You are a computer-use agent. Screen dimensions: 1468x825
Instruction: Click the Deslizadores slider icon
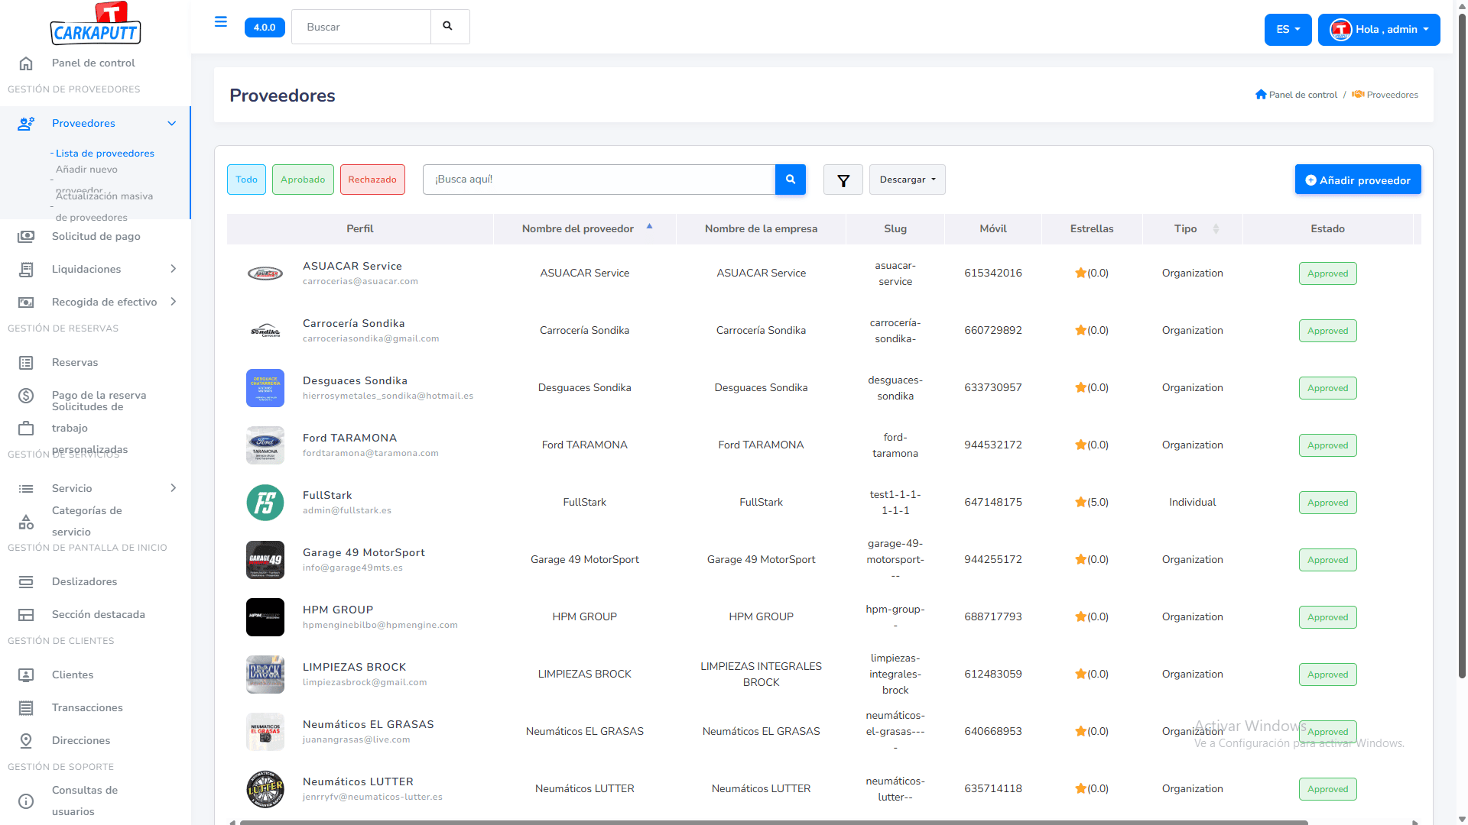pos(26,582)
